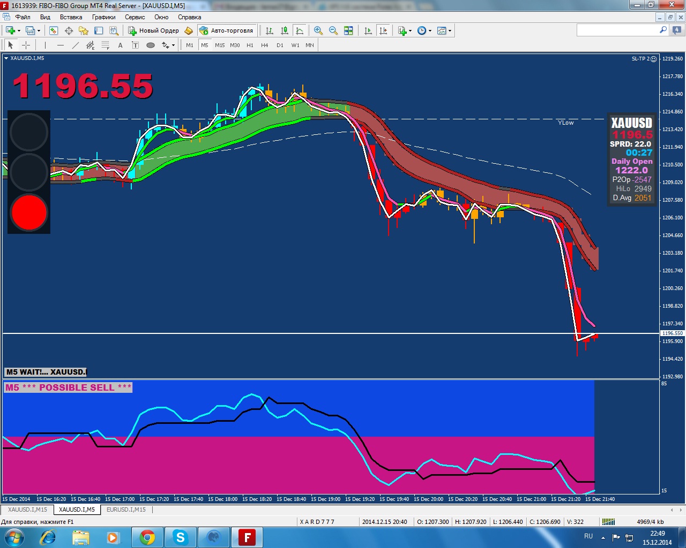The image size is (686, 548).
Task: Open the Market Watch window icon
Action: pyautogui.click(x=54, y=31)
